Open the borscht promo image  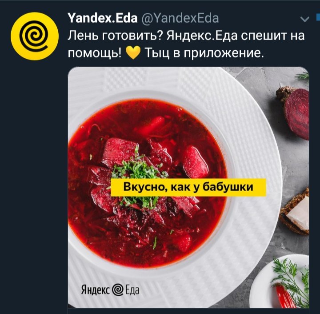click(x=188, y=187)
